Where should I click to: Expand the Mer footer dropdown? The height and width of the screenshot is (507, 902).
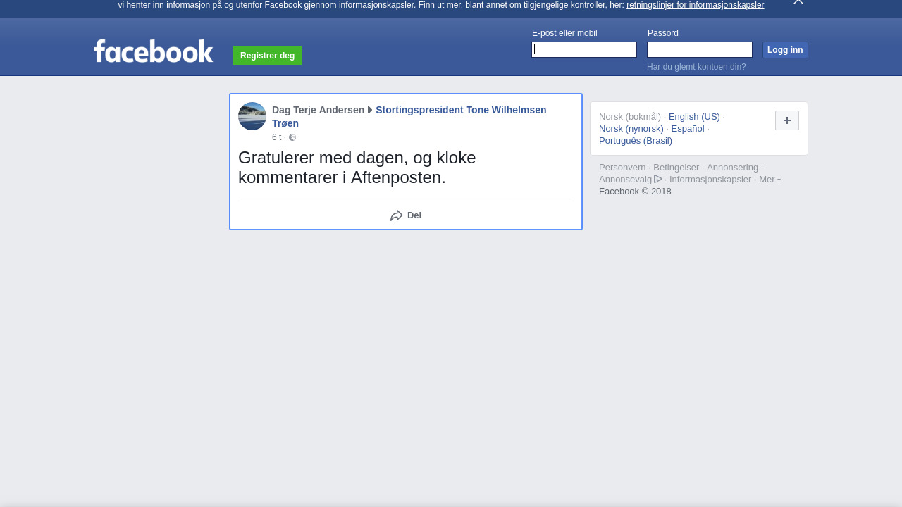click(x=770, y=180)
